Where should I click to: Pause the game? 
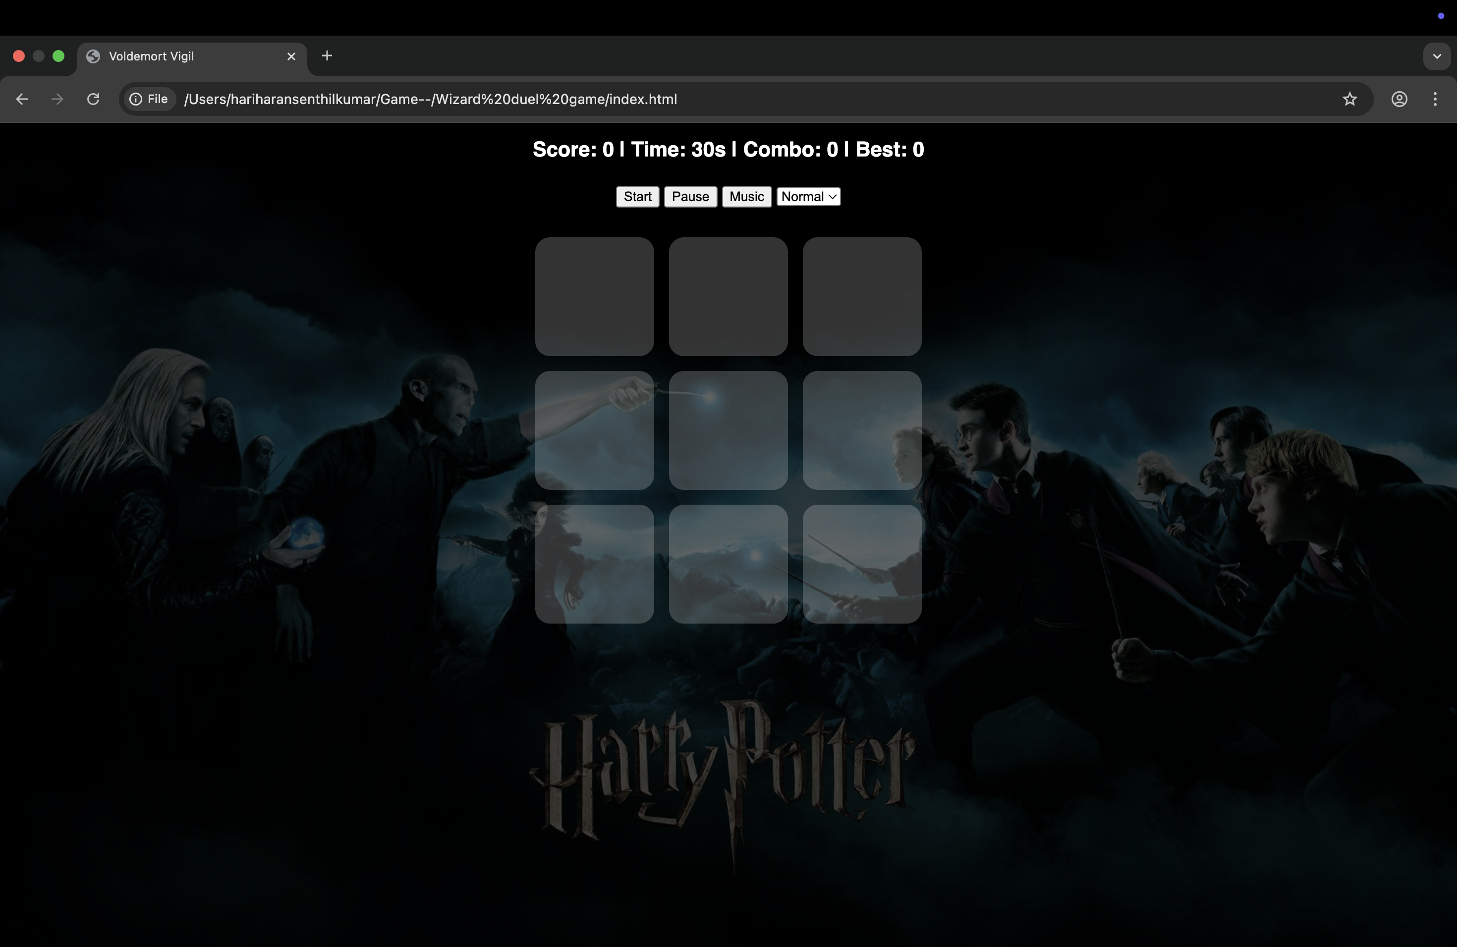pyautogui.click(x=690, y=197)
